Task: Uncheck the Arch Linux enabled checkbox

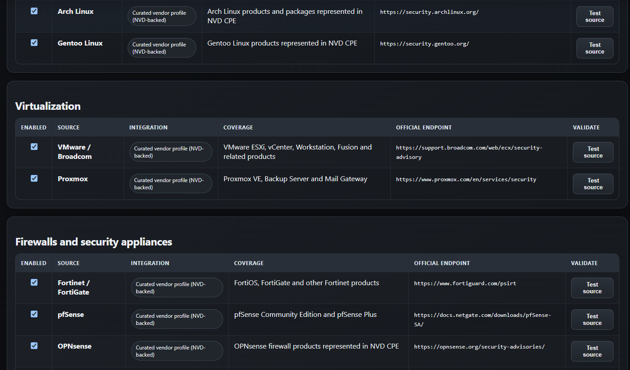Action: [34, 11]
